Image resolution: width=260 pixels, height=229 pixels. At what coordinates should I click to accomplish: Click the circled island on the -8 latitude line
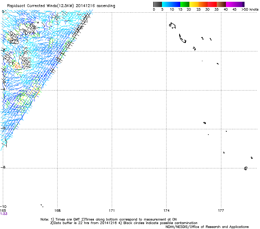pos(246,168)
